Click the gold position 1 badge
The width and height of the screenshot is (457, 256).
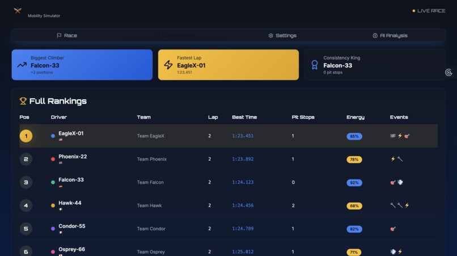pos(26,136)
